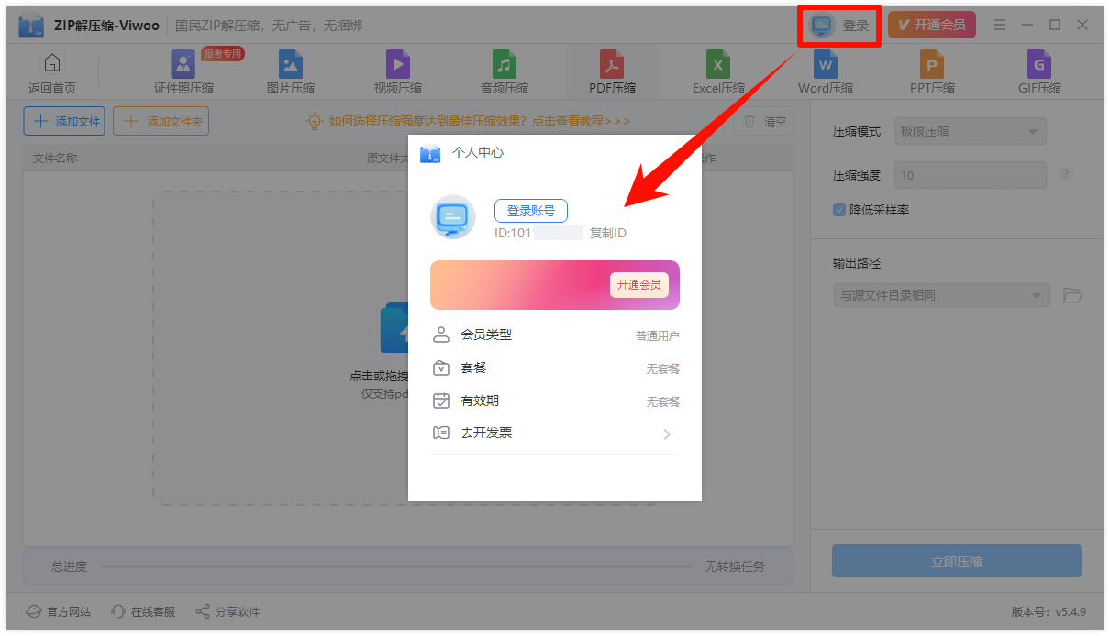This screenshot has height=636, width=1110.
Task: Open the 去开发票 invoice row
Action: point(555,433)
